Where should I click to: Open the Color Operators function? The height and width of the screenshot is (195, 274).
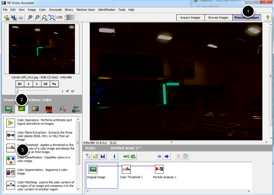(x=11, y=123)
